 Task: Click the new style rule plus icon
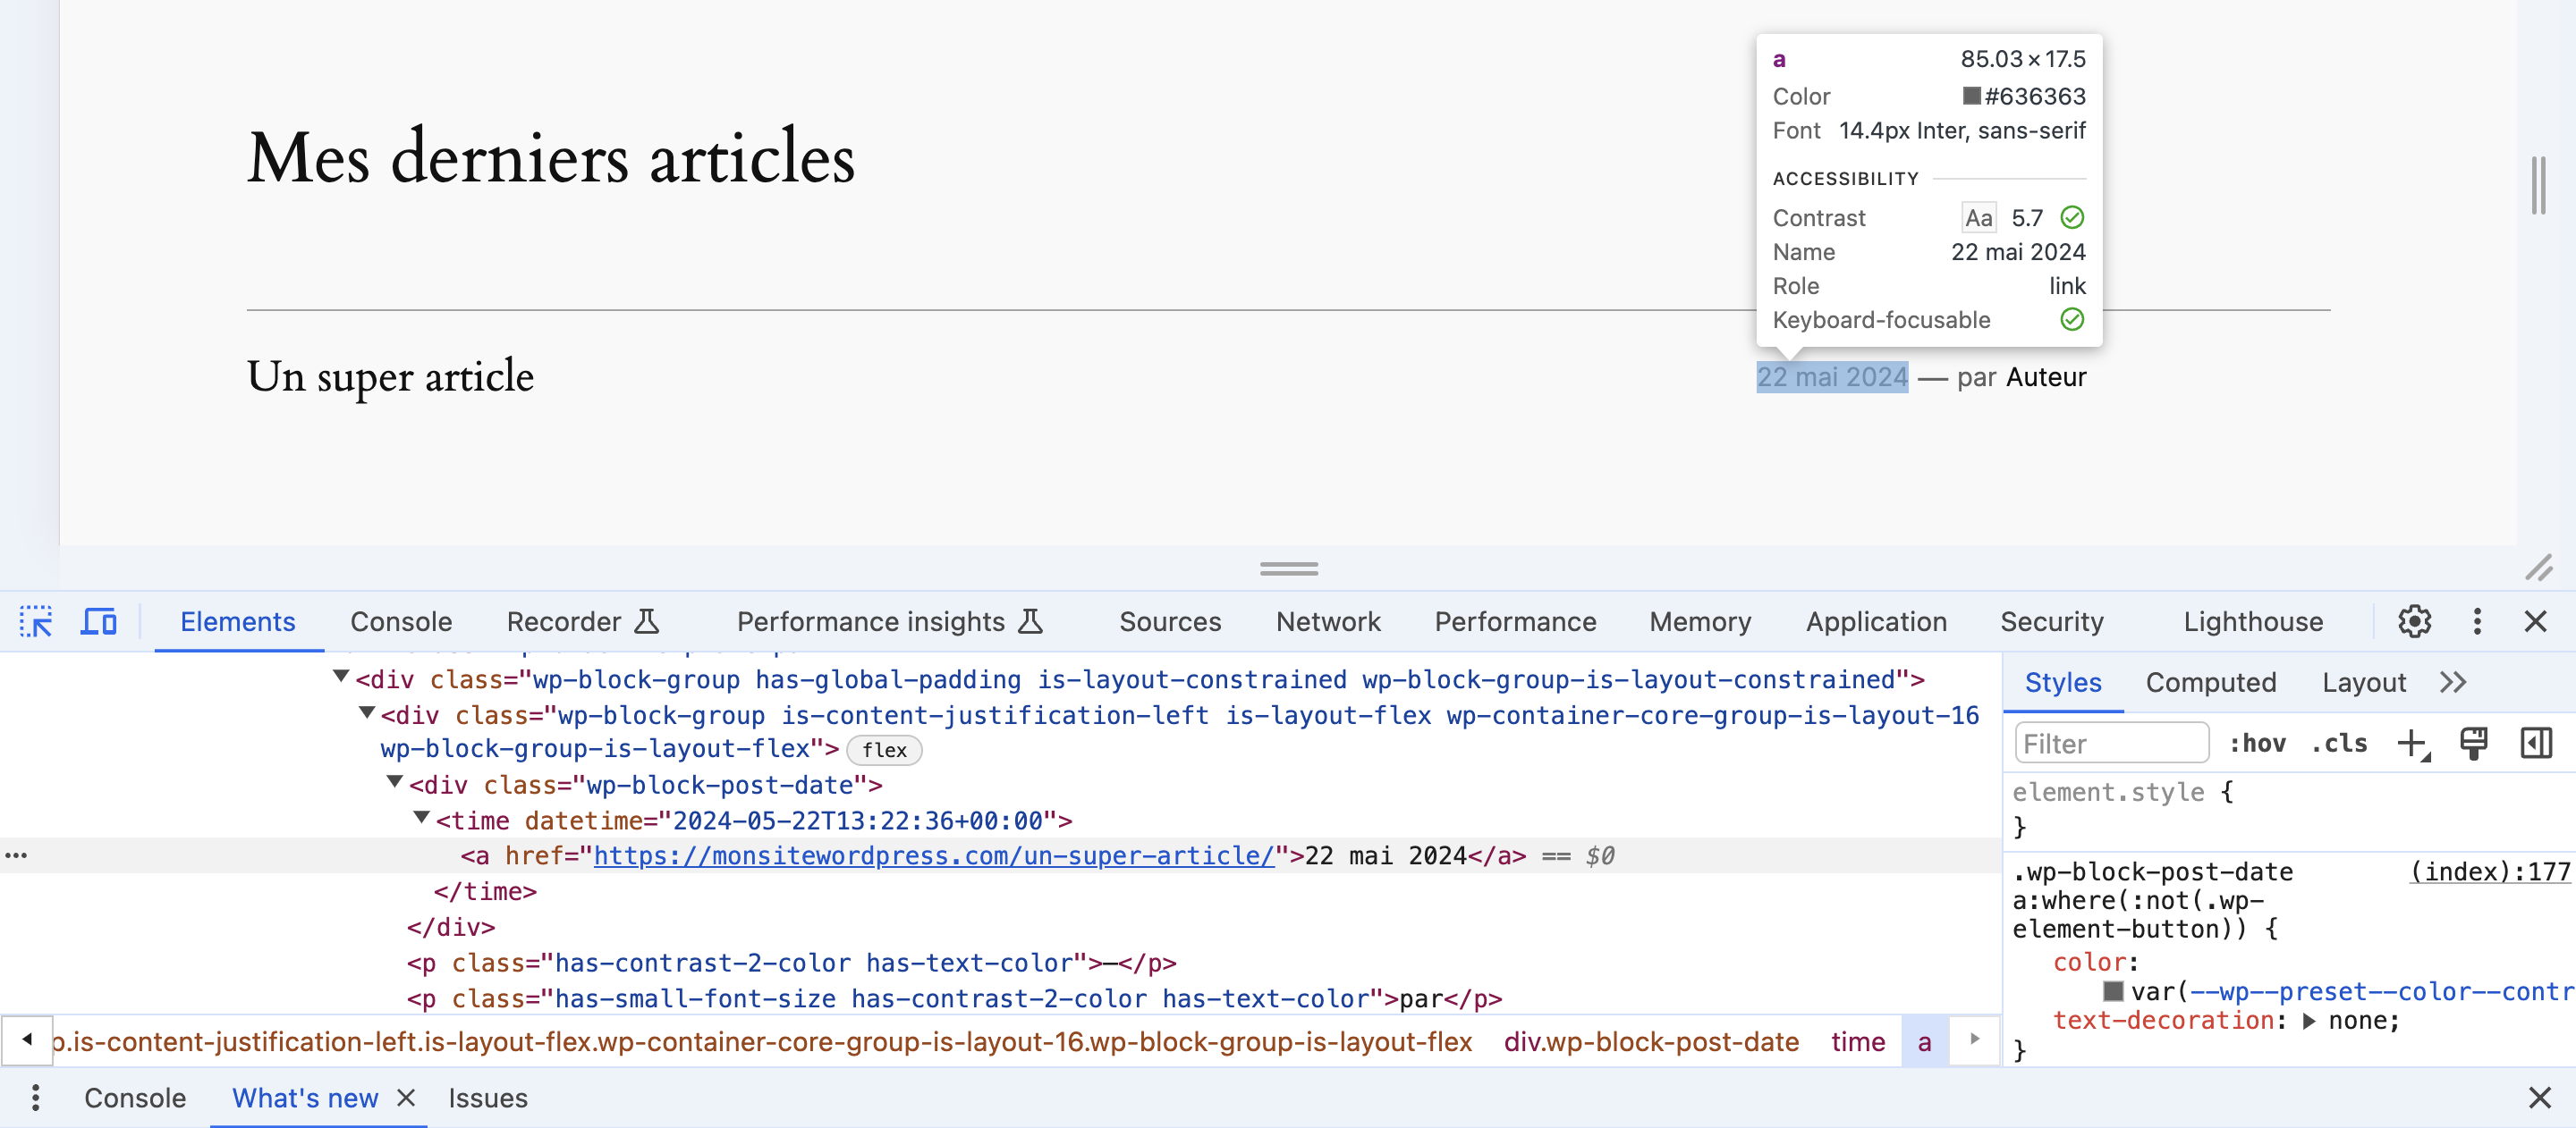(2412, 744)
